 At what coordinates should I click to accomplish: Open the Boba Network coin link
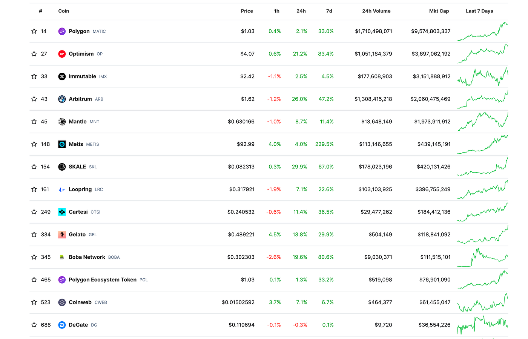pyautogui.click(x=87, y=257)
